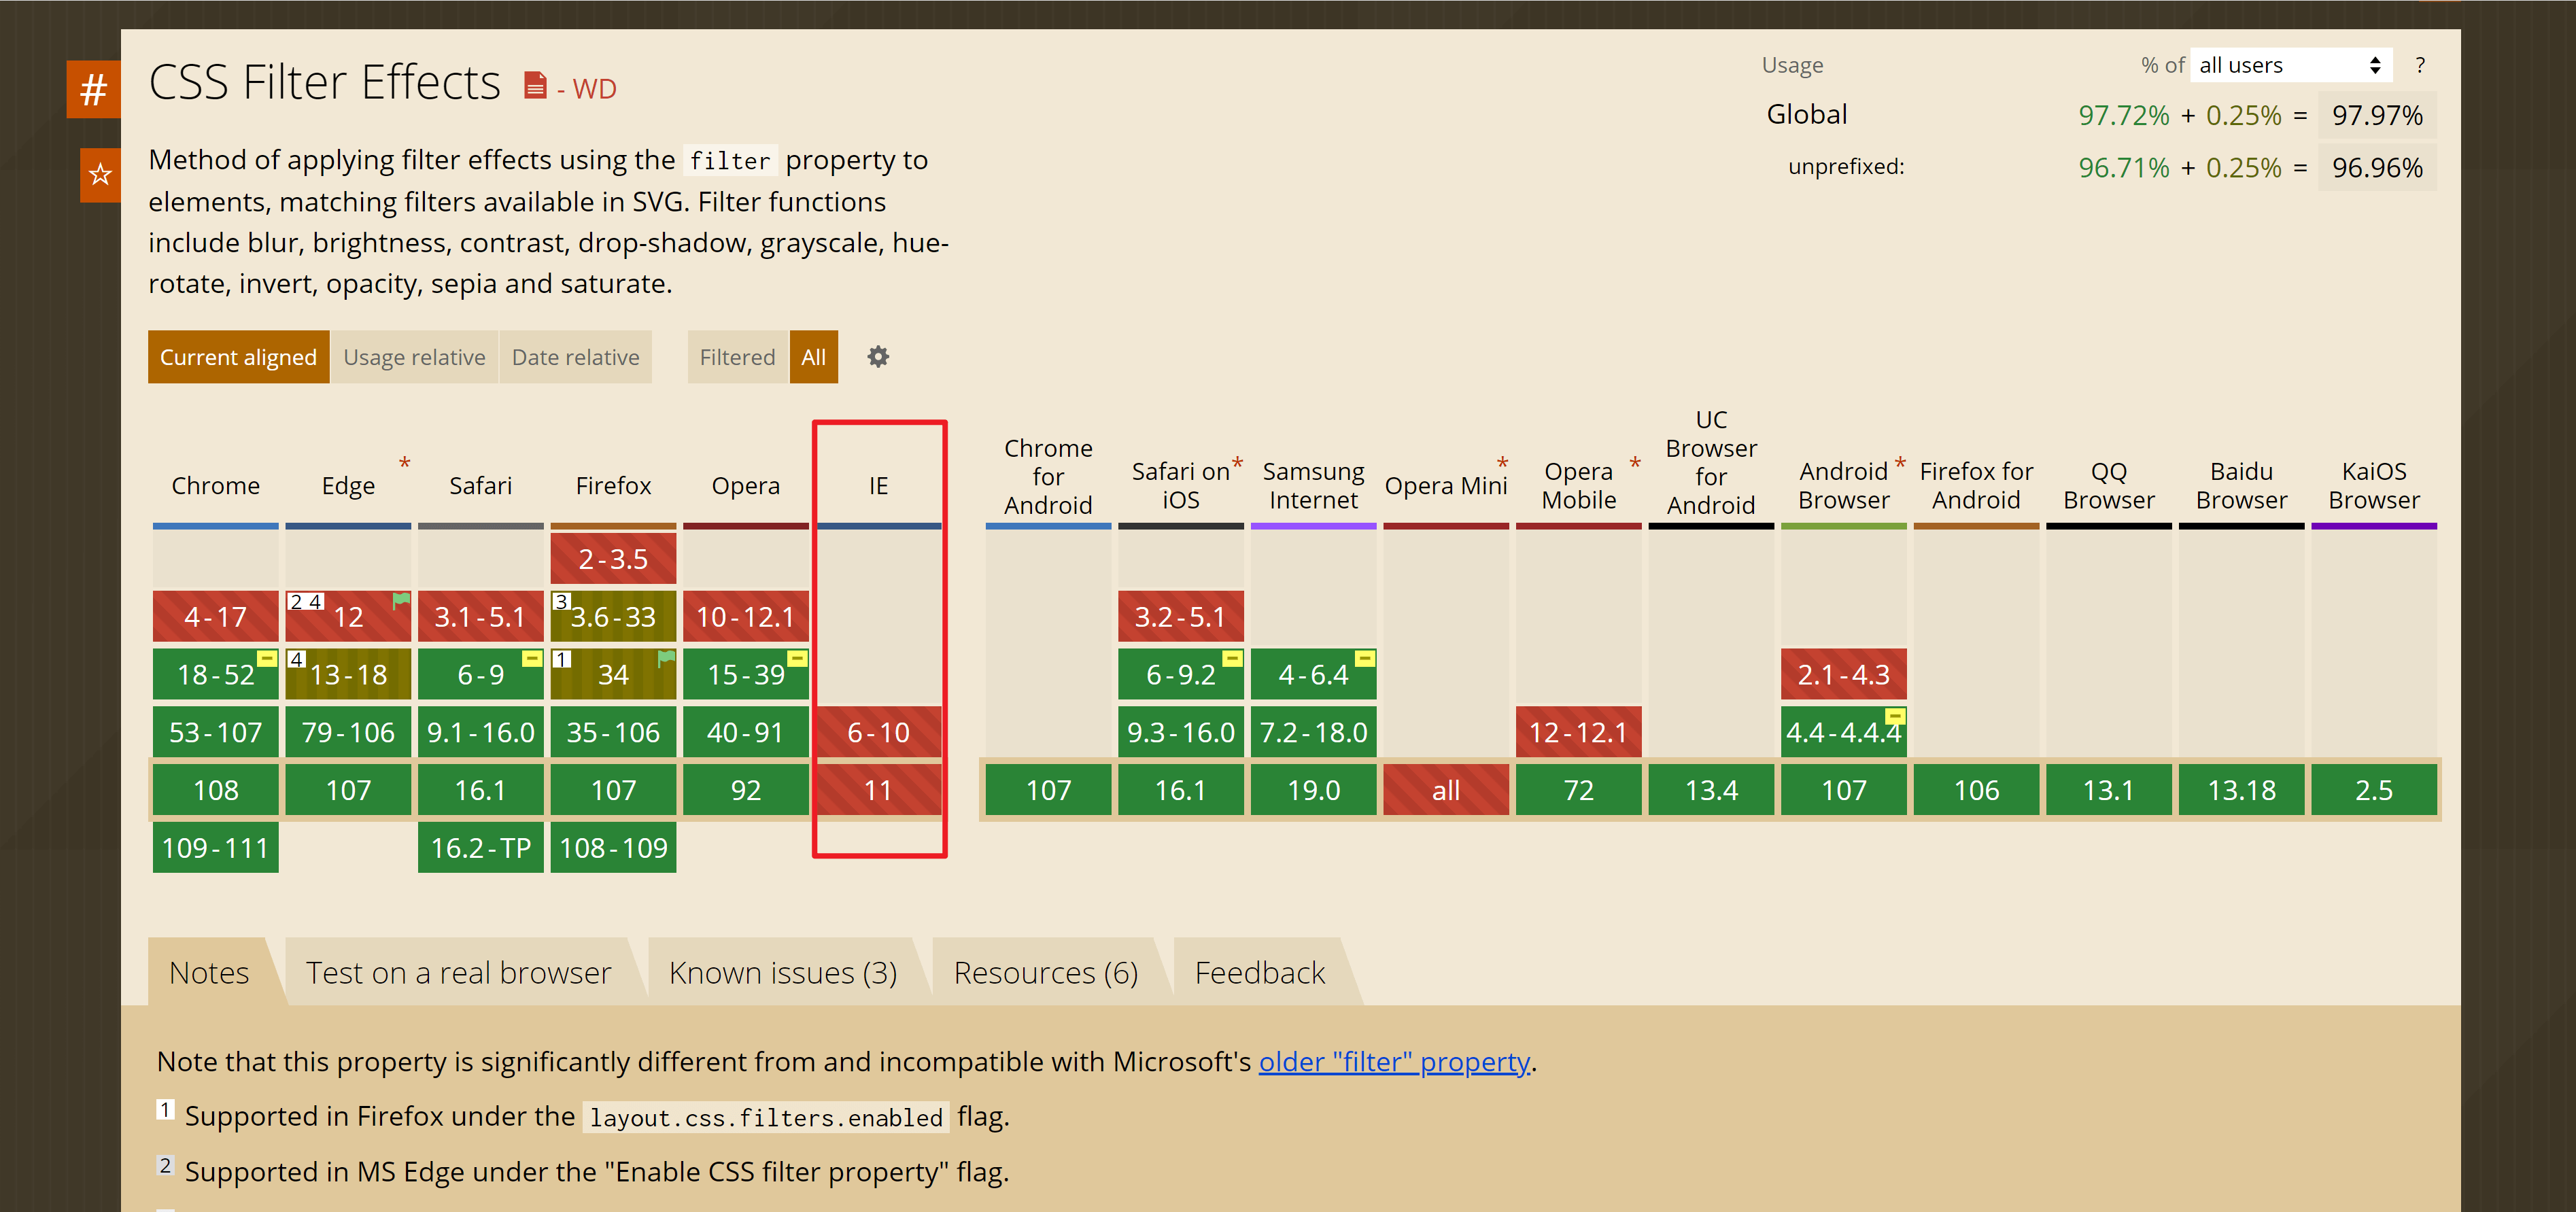Viewport: 2576px width, 1212px height.
Task: Click the usage help question mark
Action: pos(2419,66)
